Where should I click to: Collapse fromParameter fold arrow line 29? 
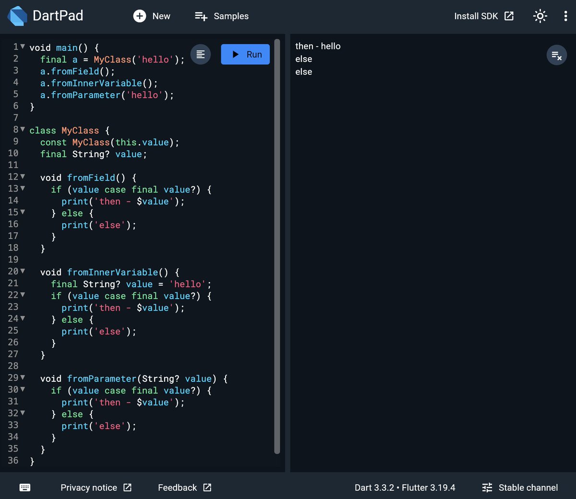point(23,377)
